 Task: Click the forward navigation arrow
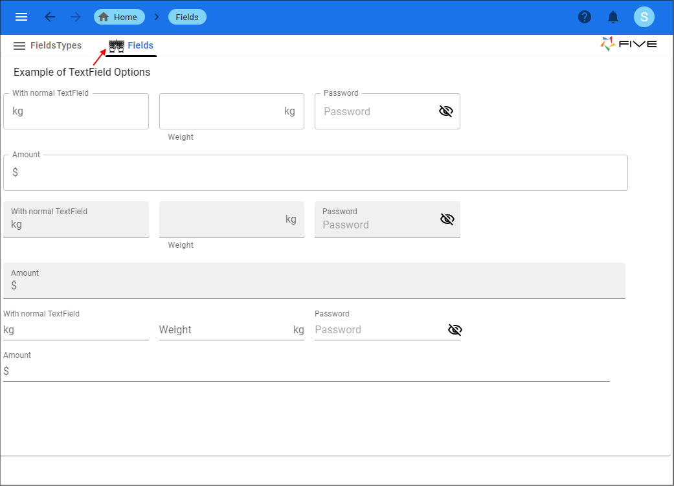coord(74,17)
